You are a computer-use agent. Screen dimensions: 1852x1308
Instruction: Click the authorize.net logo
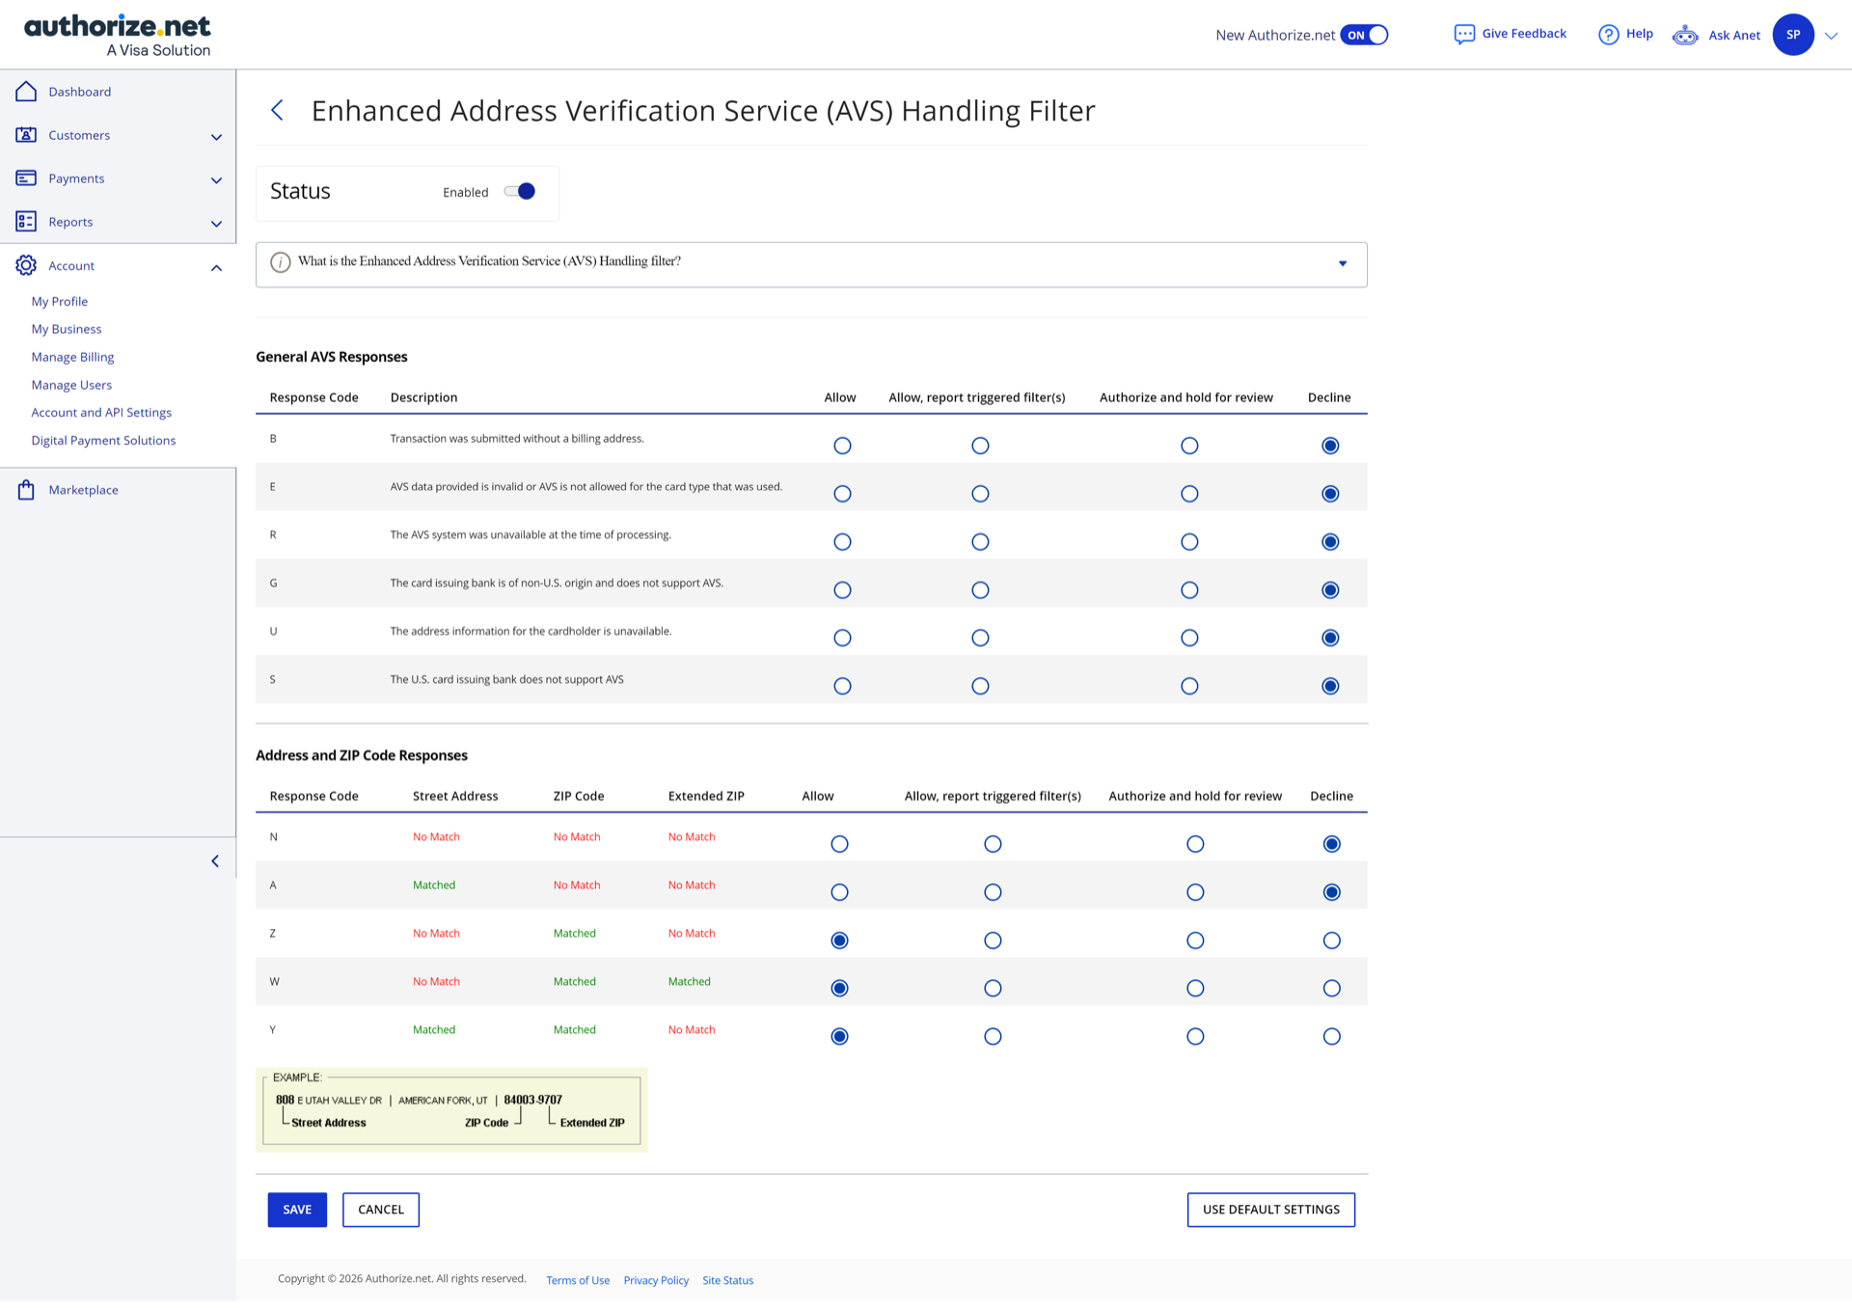point(118,35)
